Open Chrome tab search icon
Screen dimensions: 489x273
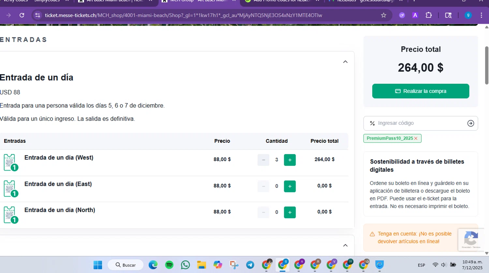coord(448,15)
